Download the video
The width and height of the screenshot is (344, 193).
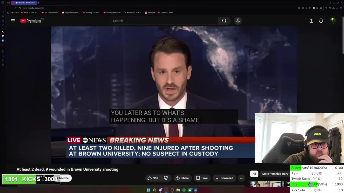(x=224, y=178)
